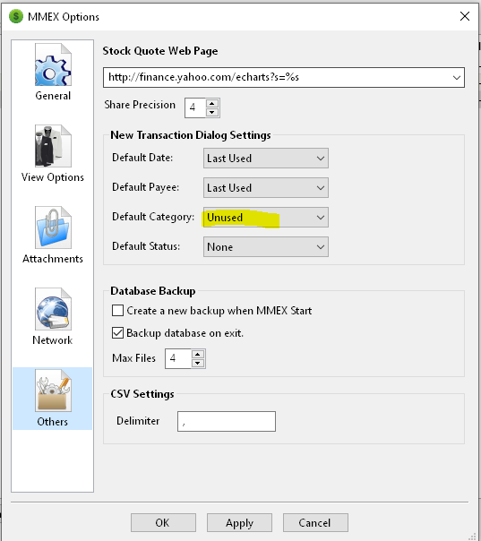The height and width of the screenshot is (541, 481).
Task: Select the Network label in sidebar
Action: pyautogui.click(x=53, y=340)
